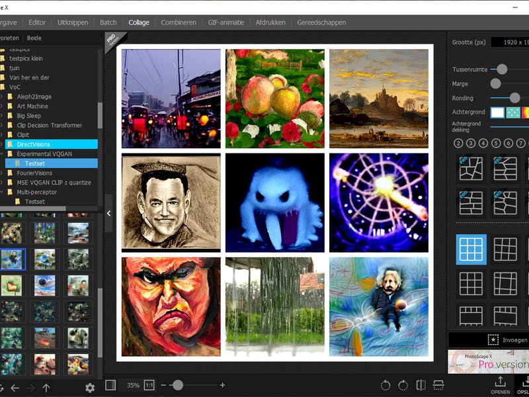Click the Grootte (px) size field
Viewport: 529px width, 397px height.
coord(510,42)
